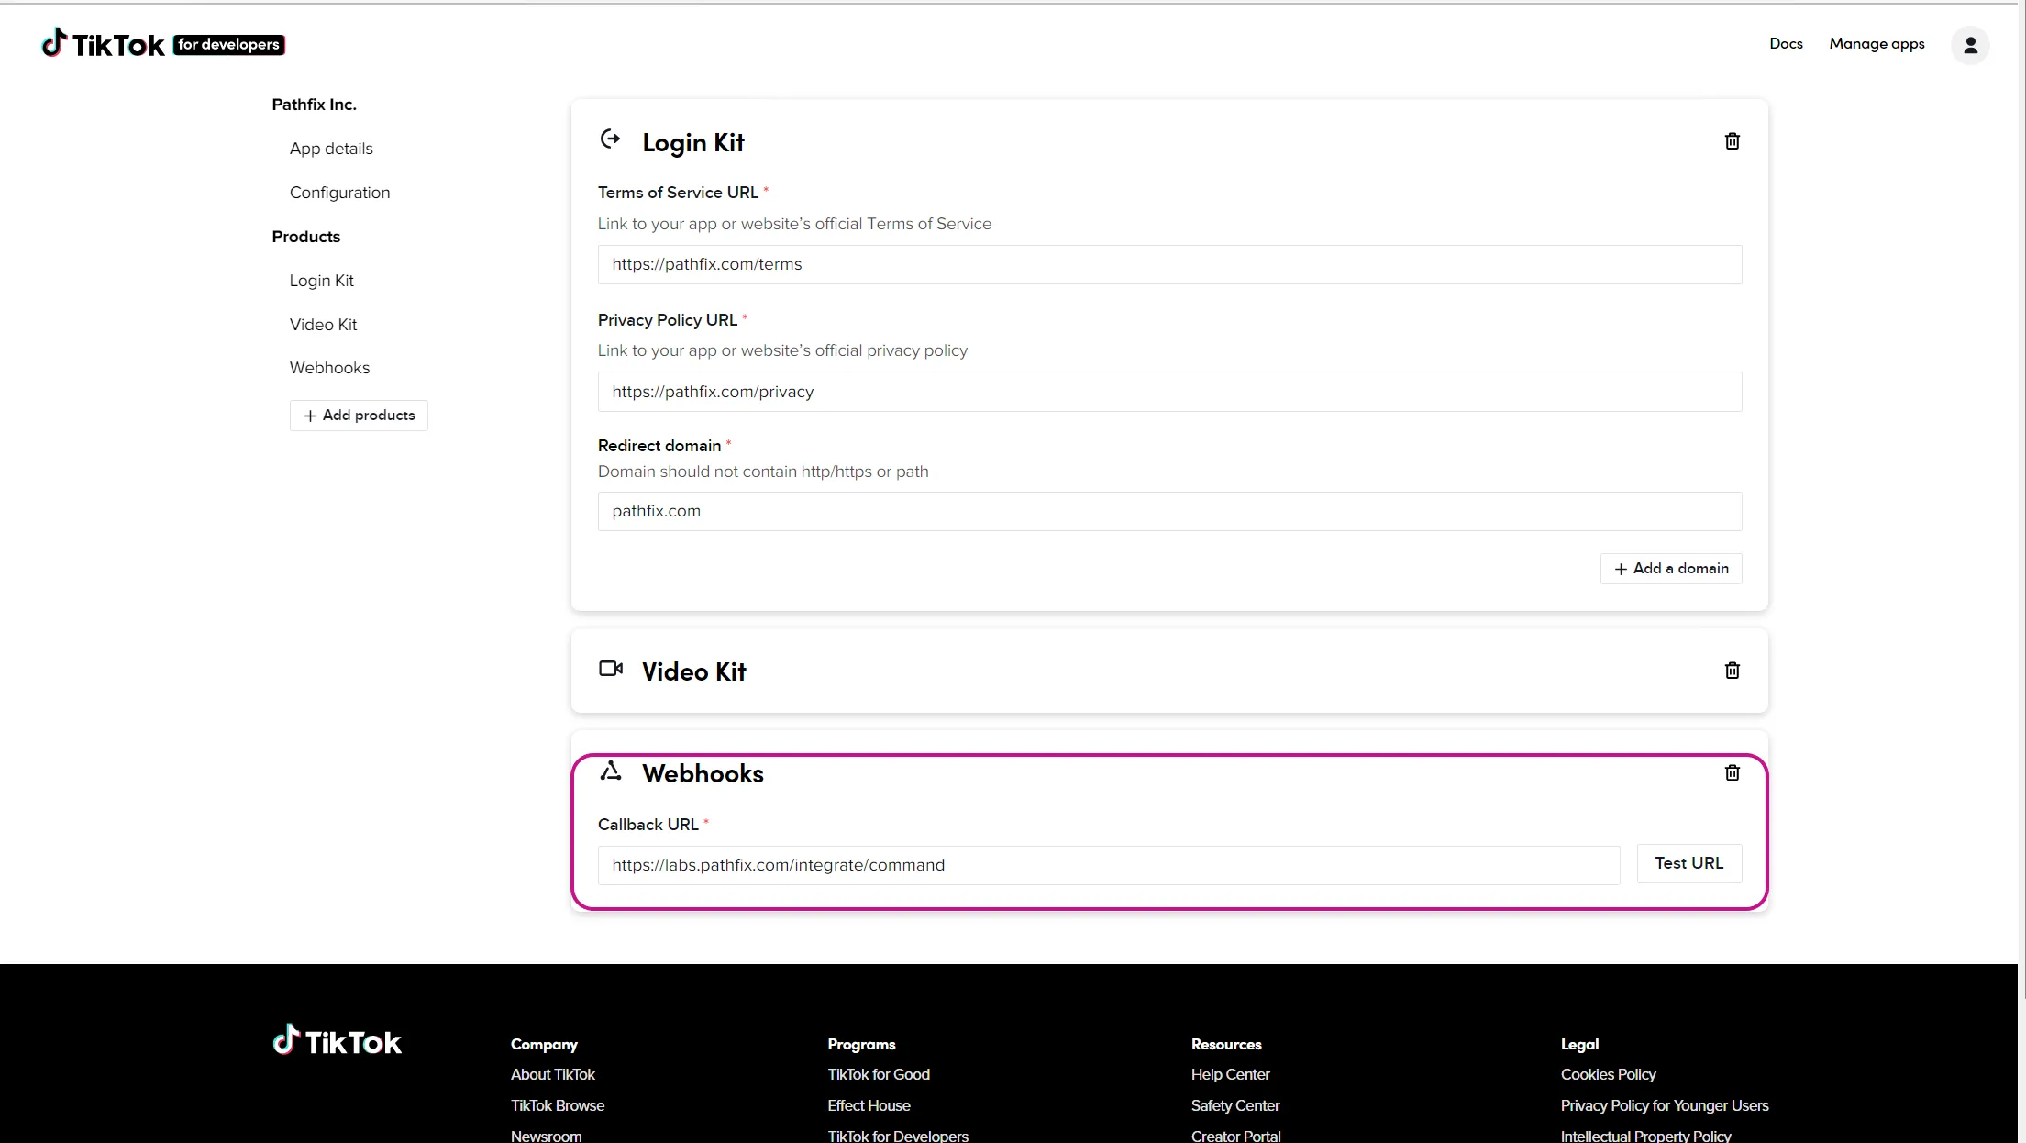Viewport: 2026px width, 1143px height.
Task: Test the webhook callback URL
Action: point(1688,863)
